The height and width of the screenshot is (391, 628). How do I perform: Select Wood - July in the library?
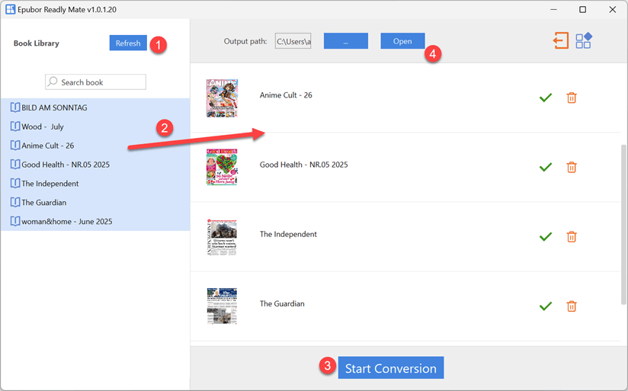pos(95,127)
